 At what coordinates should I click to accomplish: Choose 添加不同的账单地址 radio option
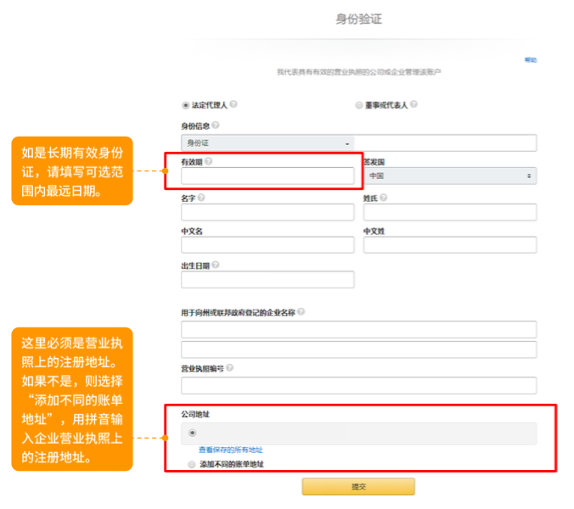[x=191, y=464]
